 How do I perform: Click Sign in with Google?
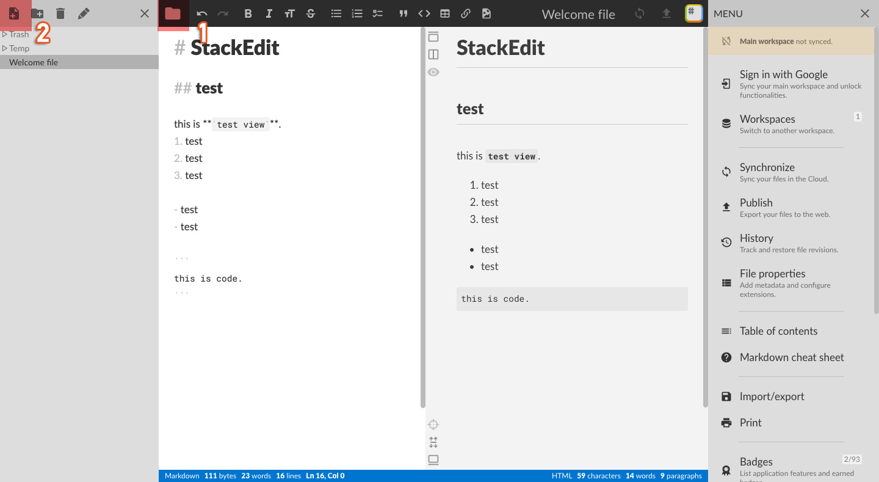(791, 84)
